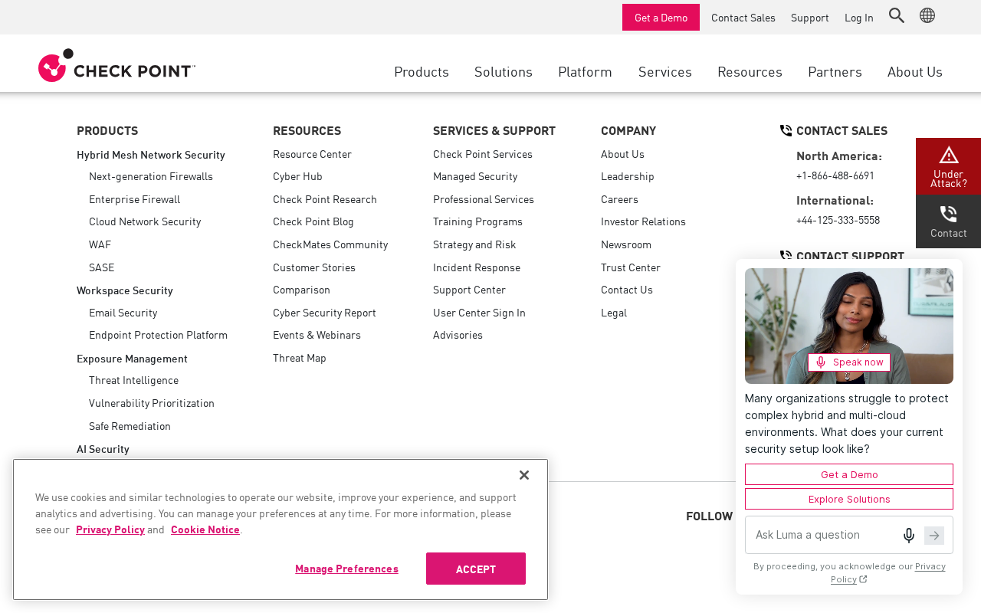Open the globe language selector

(x=927, y=15)
